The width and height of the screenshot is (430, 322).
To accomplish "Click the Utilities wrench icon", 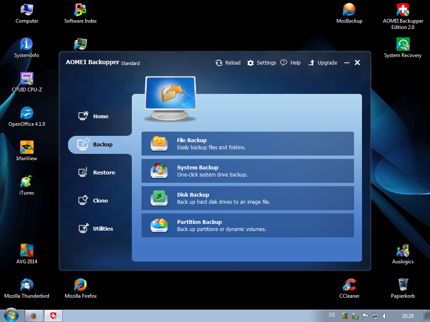I will point(84,228).
